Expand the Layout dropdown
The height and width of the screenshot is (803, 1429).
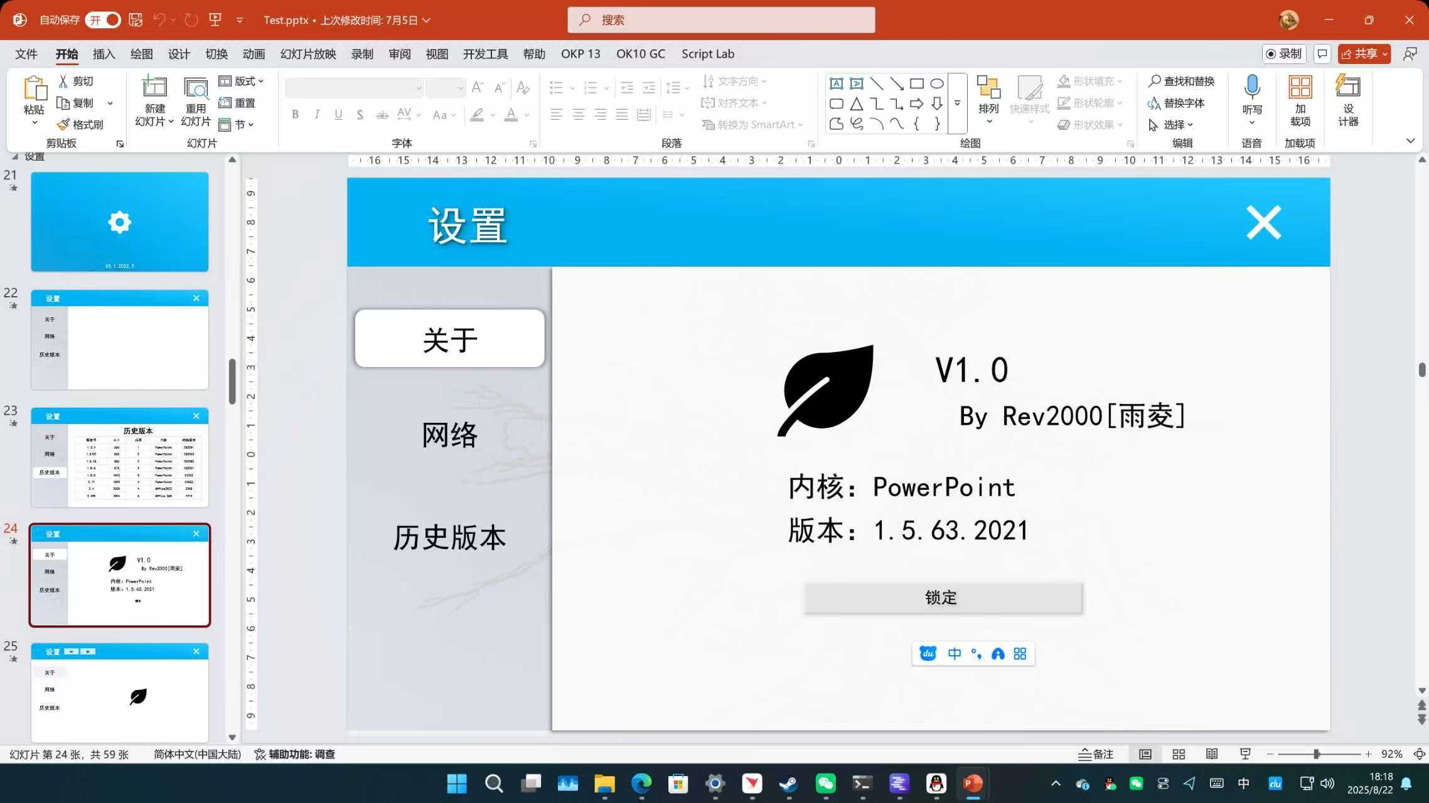pos(242,81)
